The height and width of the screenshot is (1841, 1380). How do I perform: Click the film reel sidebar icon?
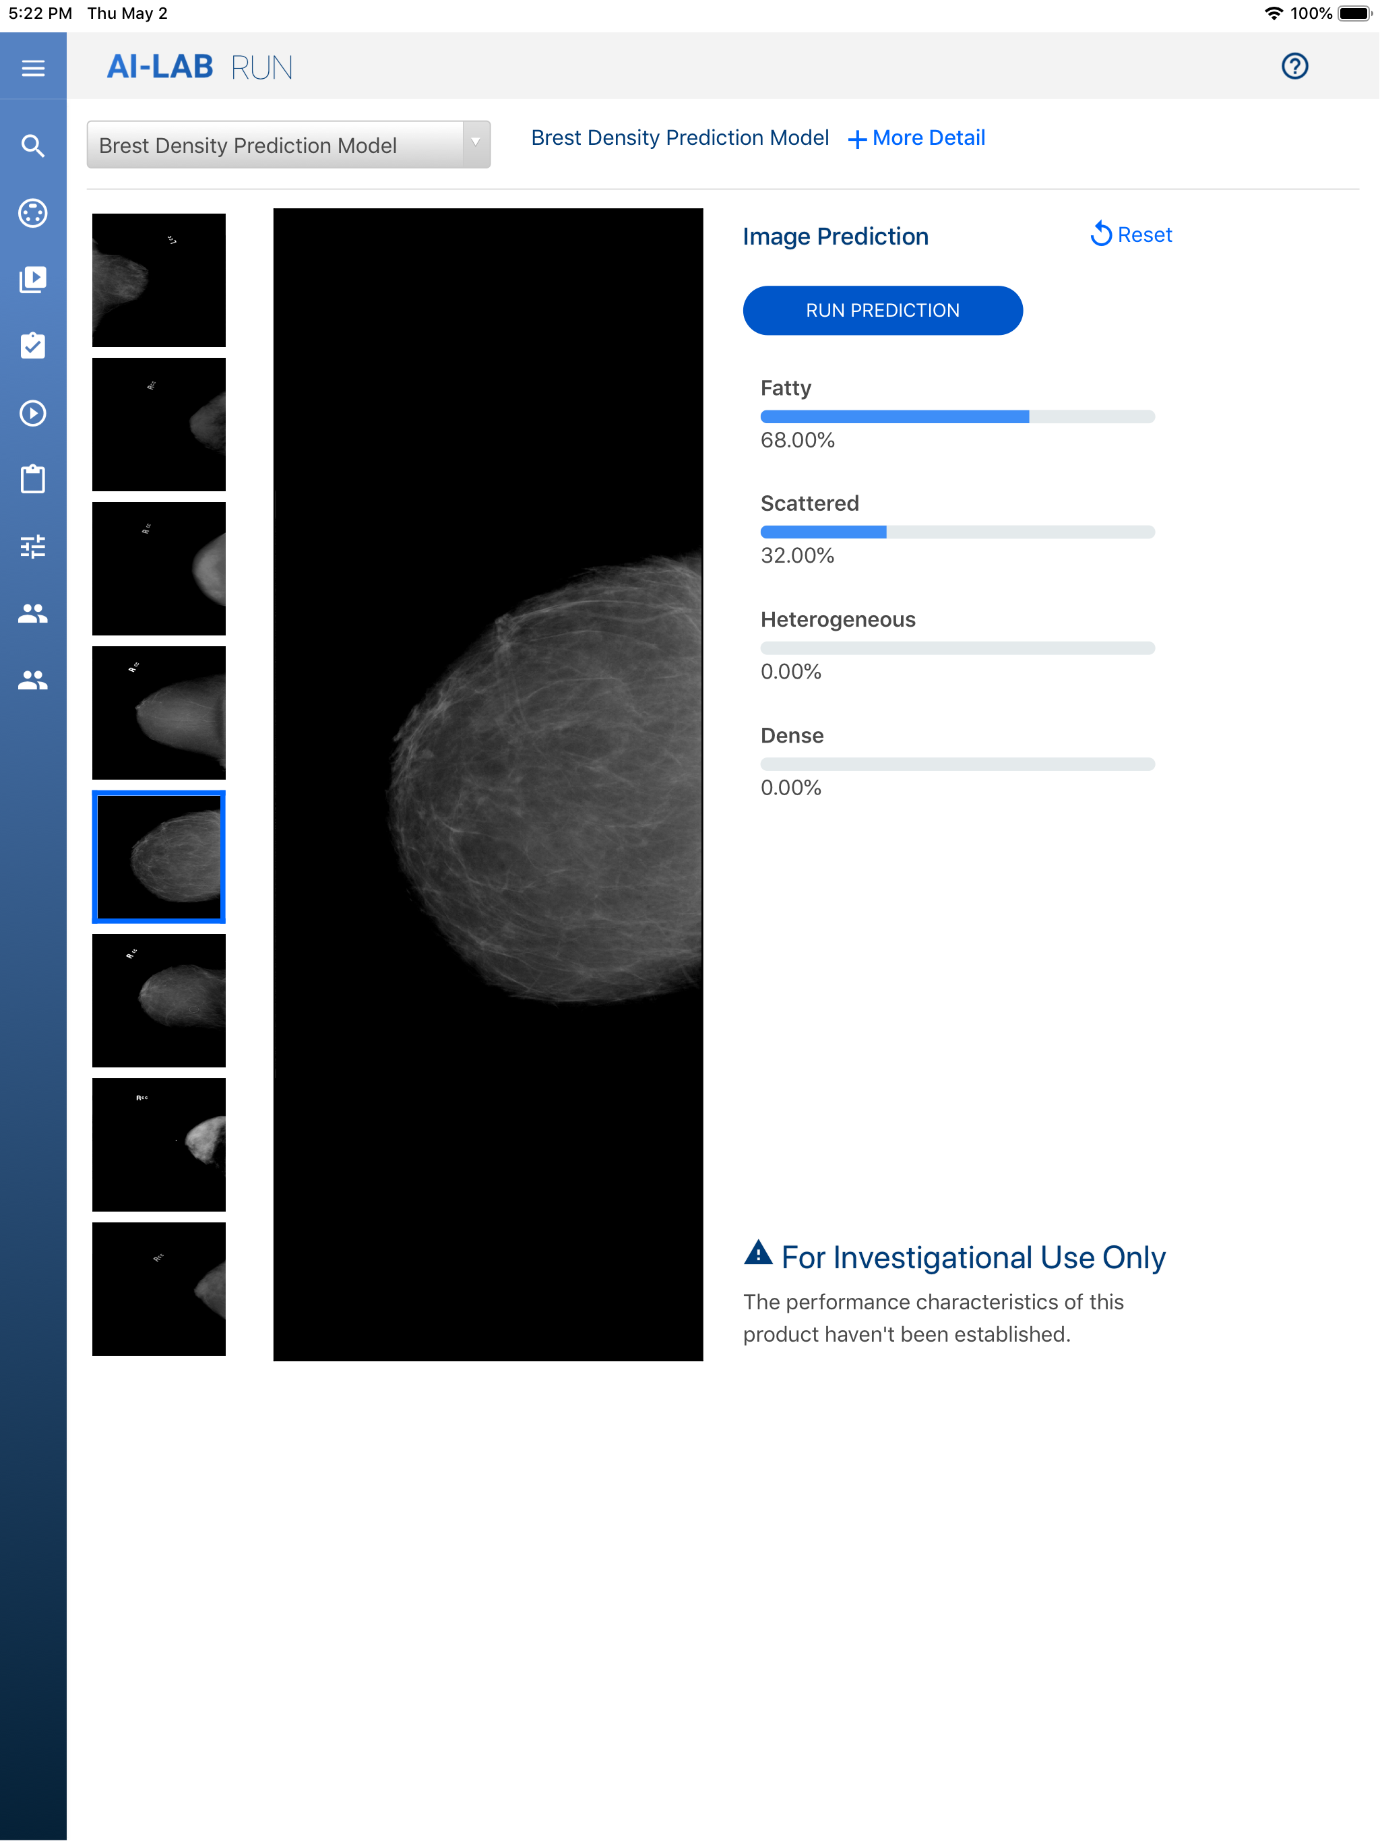tap(33, 213)
